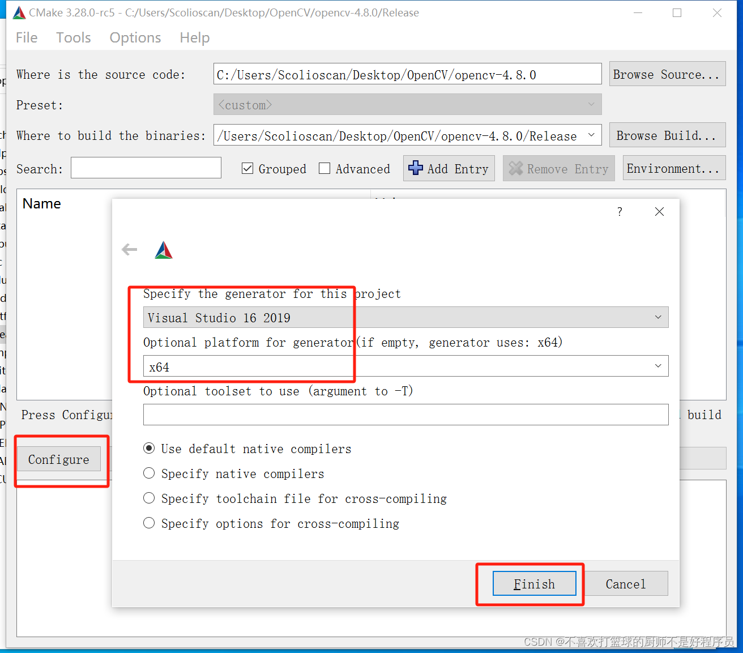Click the Name column header
Image resolution: width=743 pixels, height=653 pixels.
click(x=42, y=203)
